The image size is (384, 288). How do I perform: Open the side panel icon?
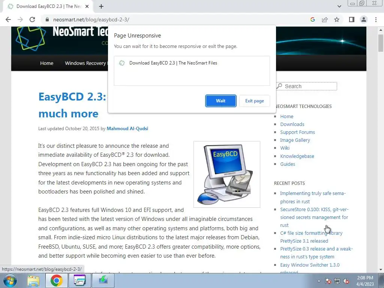click(352, 19)
